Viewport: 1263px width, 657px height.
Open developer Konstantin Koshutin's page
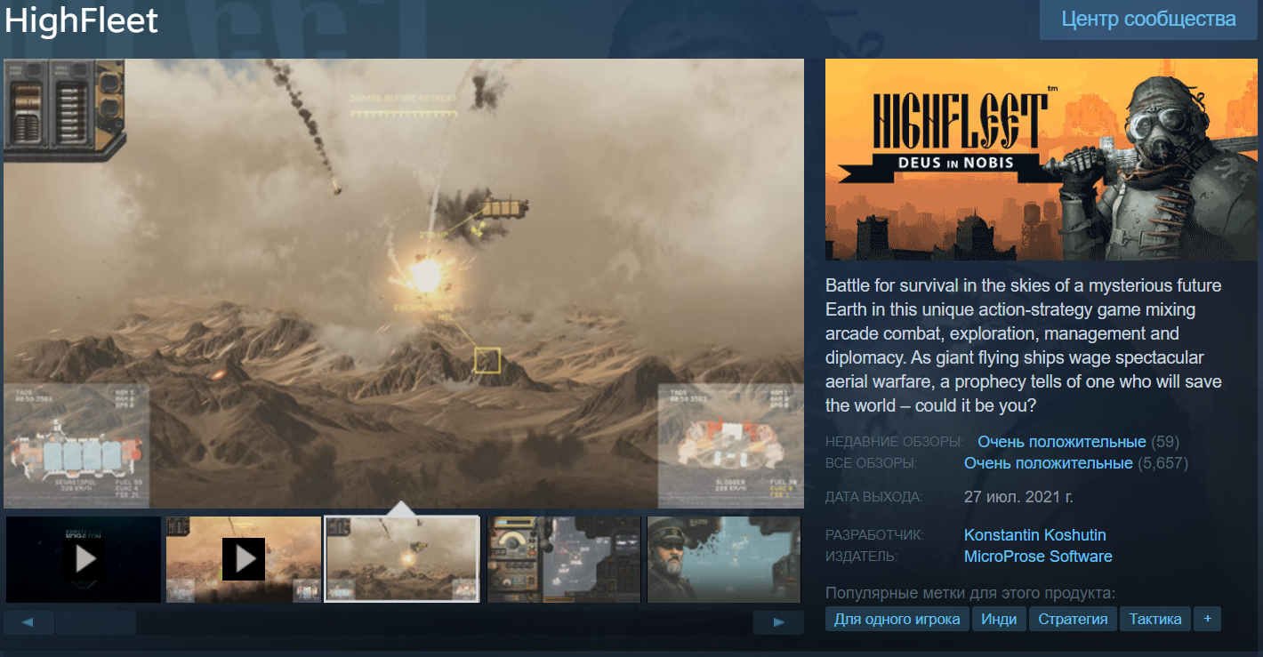tap(1034, 535)
